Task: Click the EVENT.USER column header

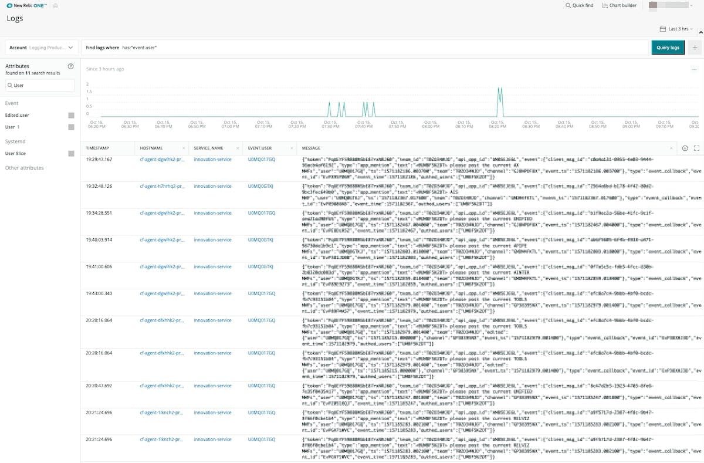Action: (260, 148)
